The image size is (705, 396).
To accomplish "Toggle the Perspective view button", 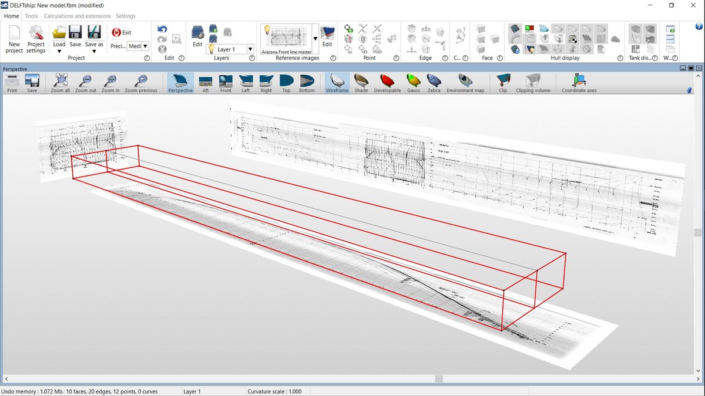I will (x=180, y=83).
